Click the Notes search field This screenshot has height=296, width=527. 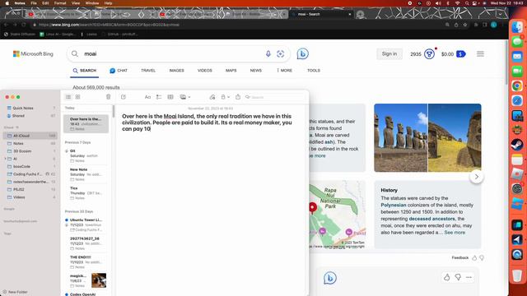[274, 97]
